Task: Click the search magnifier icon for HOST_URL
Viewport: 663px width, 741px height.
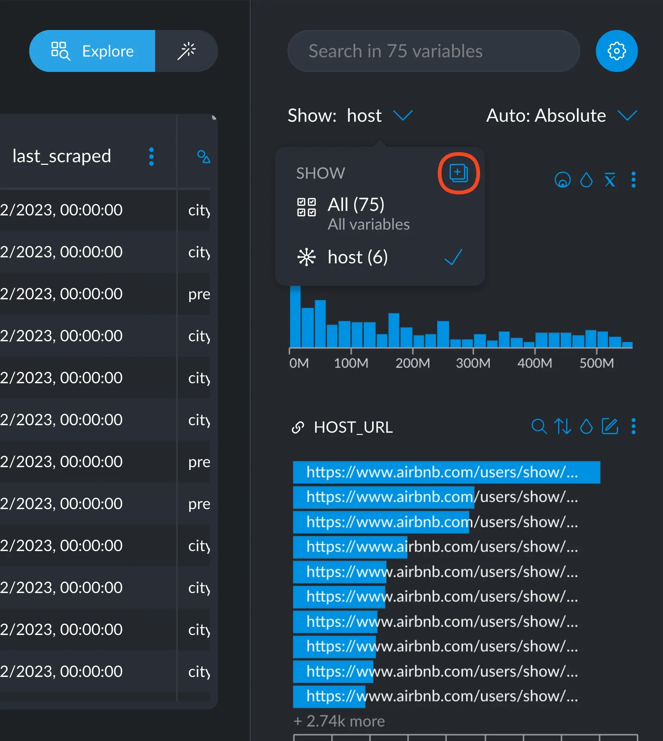Action: pos(539,426)
